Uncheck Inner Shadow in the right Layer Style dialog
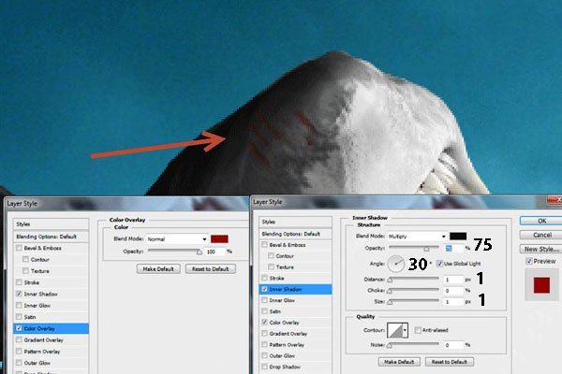The height and width of the screenshot is (374, 562). pyautogui.click(x=264, y=289)
